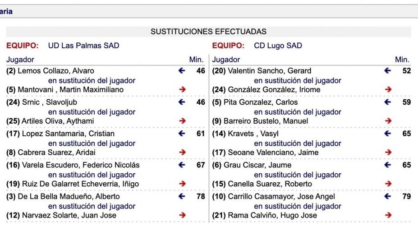Select team name UD Las Palmas SAD
Image resolution: width=418 pixels, height=236 pixels.
[x=83, y=46]
